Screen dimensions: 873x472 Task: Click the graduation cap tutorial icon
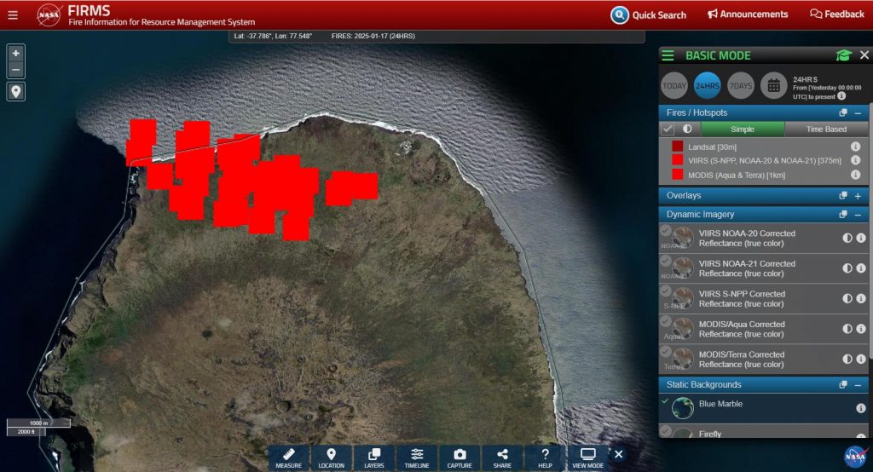(x=843, y=55)
